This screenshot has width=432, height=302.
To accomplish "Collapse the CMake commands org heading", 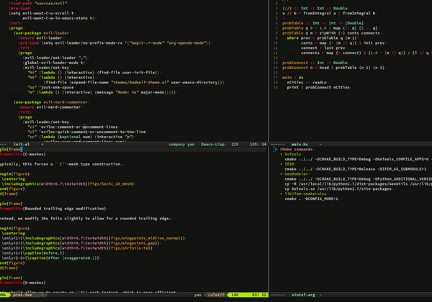I will click(296, 150).
